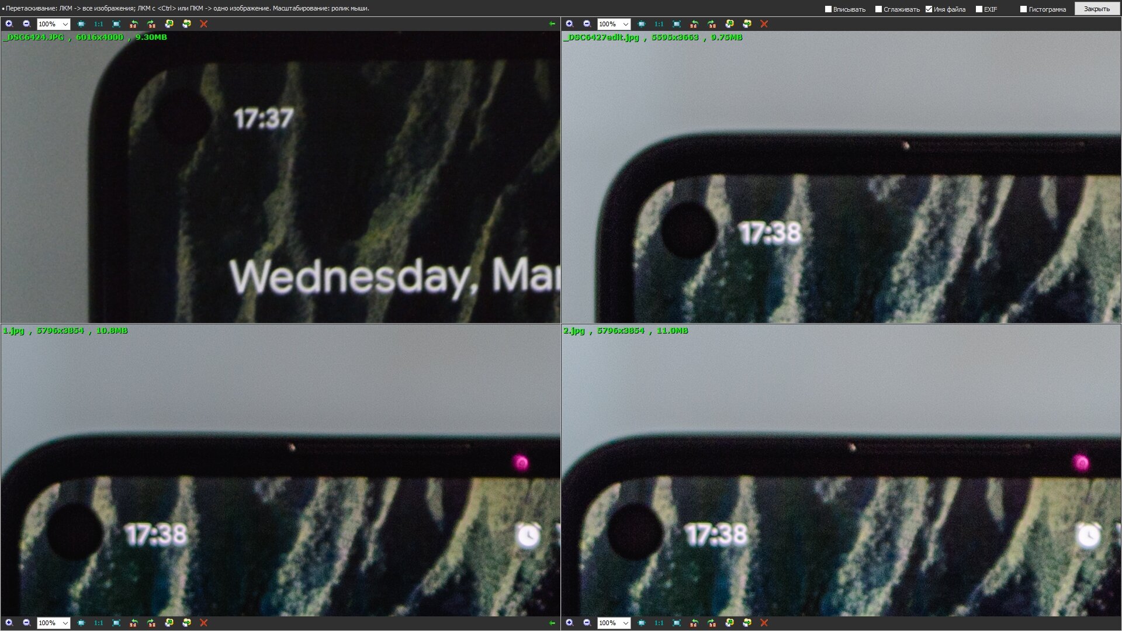Move 2.jpg to folder

click(x=747, y=623)
